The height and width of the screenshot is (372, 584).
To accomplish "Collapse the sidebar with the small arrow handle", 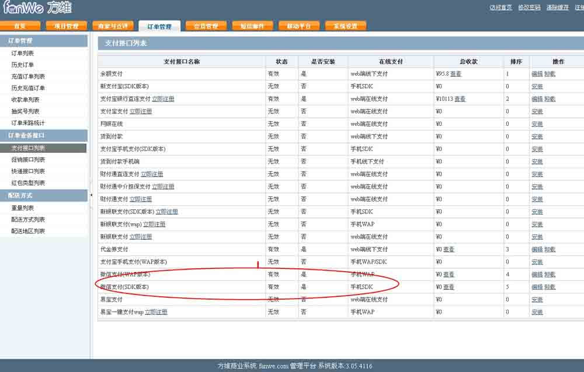I will tap(91, 195).
